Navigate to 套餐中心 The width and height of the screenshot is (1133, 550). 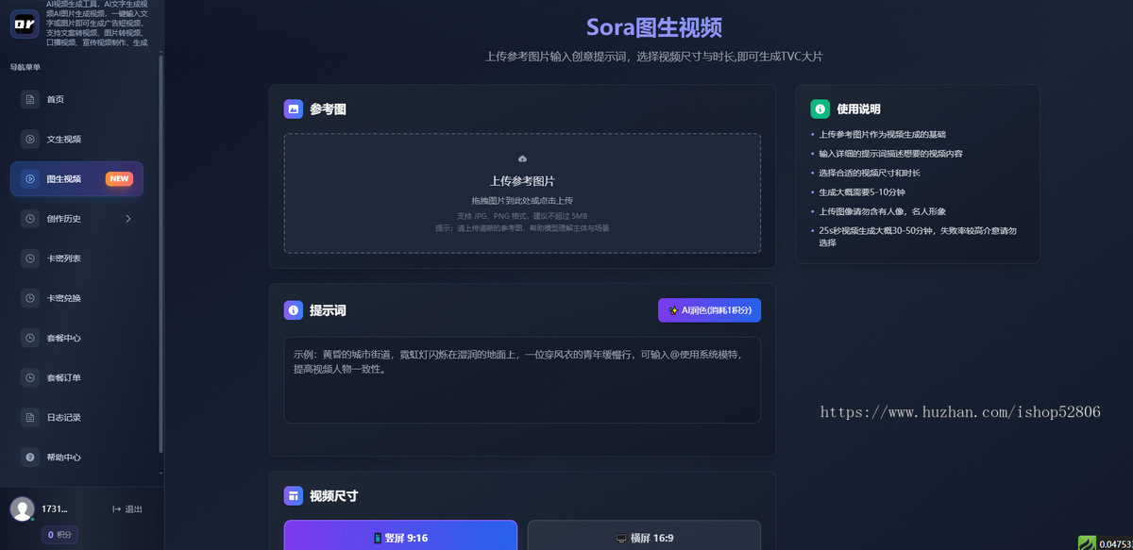tap(76, 338)
